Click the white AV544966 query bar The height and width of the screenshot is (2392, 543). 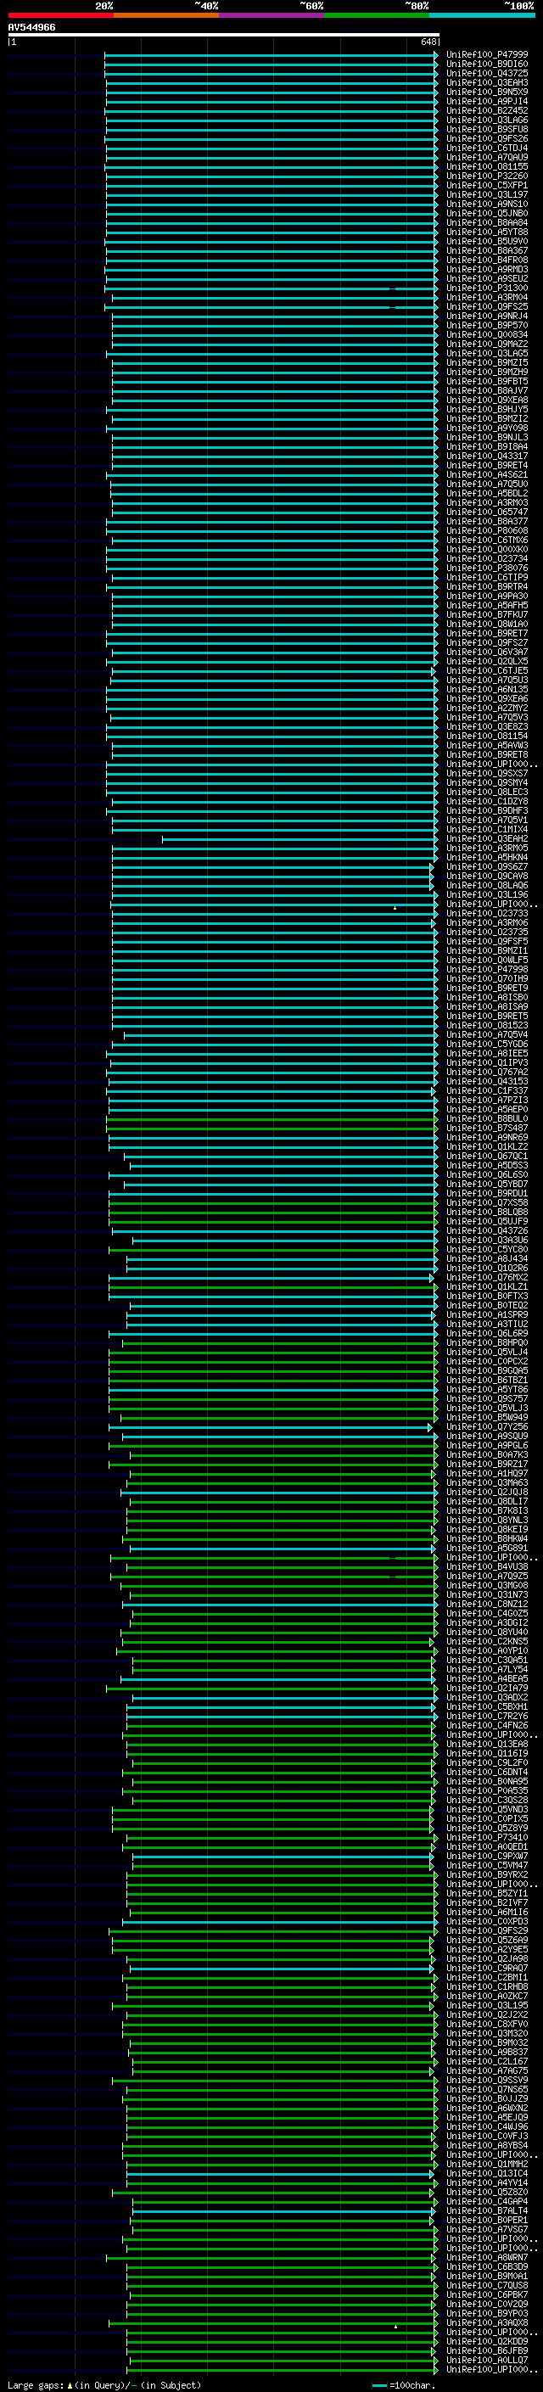pos(224,34)
